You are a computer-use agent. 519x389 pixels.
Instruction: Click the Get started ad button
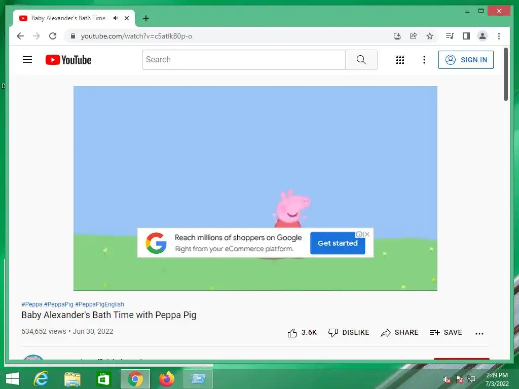tap(338, 243)
